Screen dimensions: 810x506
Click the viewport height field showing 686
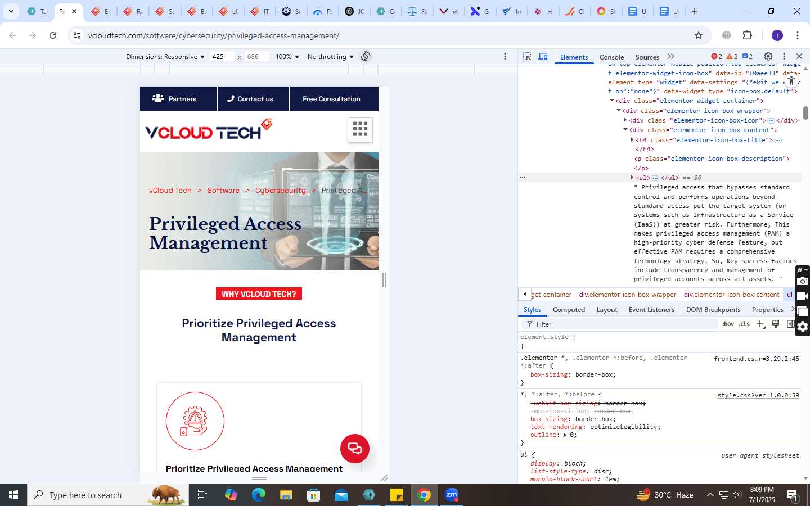[x=256, y=57]
